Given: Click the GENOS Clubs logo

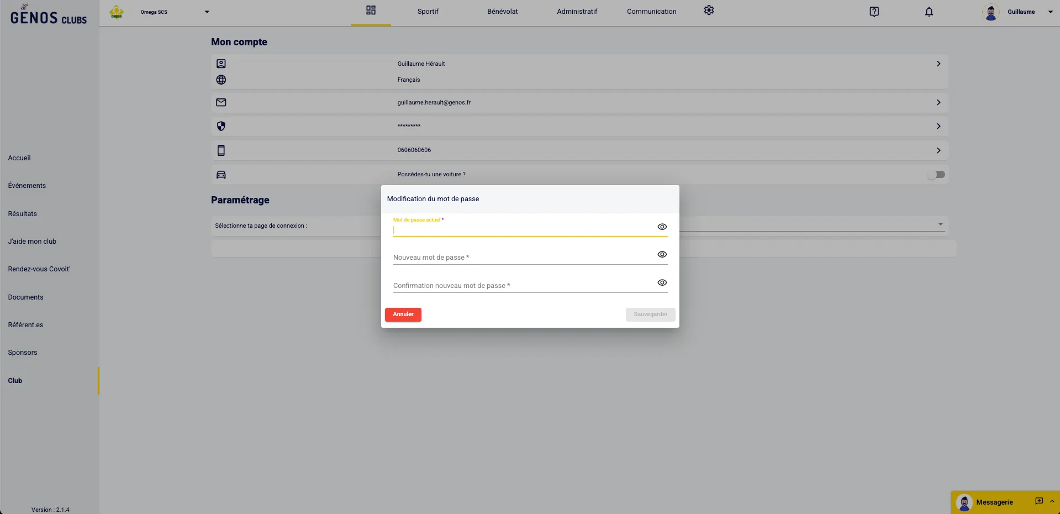Looking at the screenshot, I should tap(49, 15).
